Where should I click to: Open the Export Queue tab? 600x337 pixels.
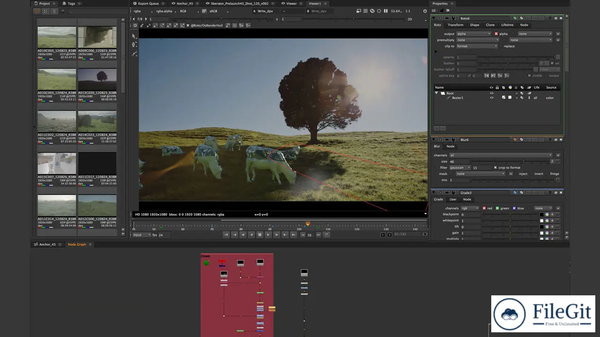pos(148,3)
